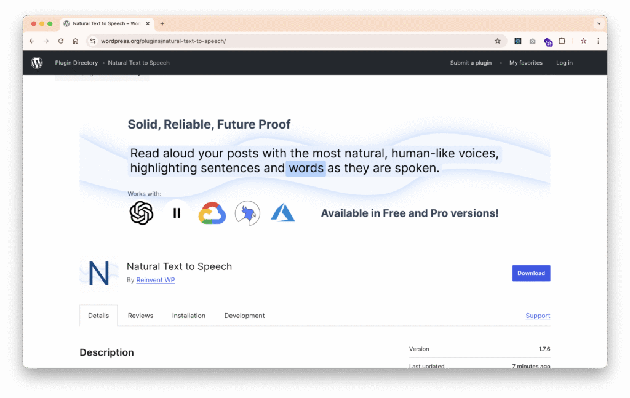Screen dimensions: 630x398
Task: Bookmark this page with the star icon
Action: point(497,41)
